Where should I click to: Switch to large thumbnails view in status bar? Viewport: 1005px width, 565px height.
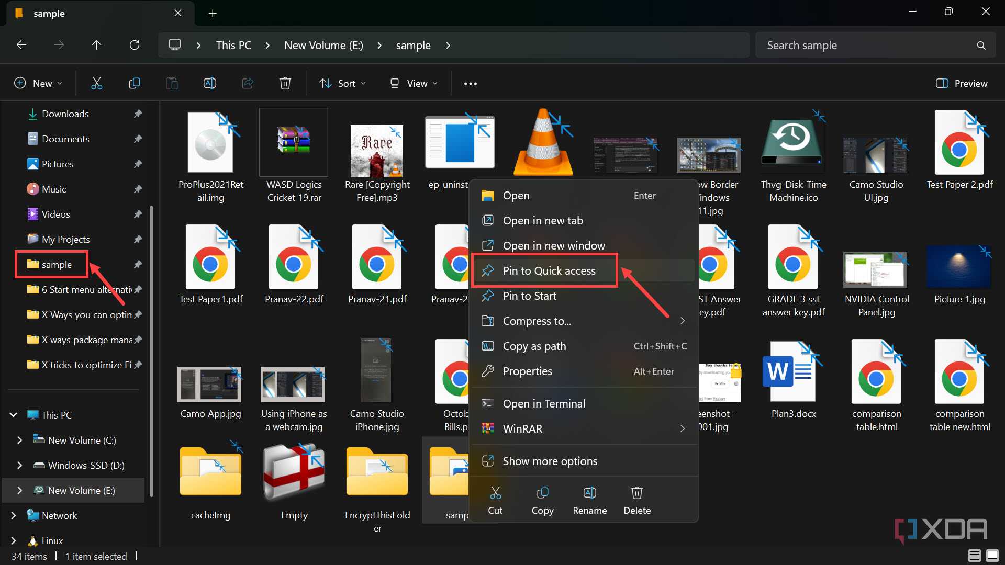[x=992, y=556]
